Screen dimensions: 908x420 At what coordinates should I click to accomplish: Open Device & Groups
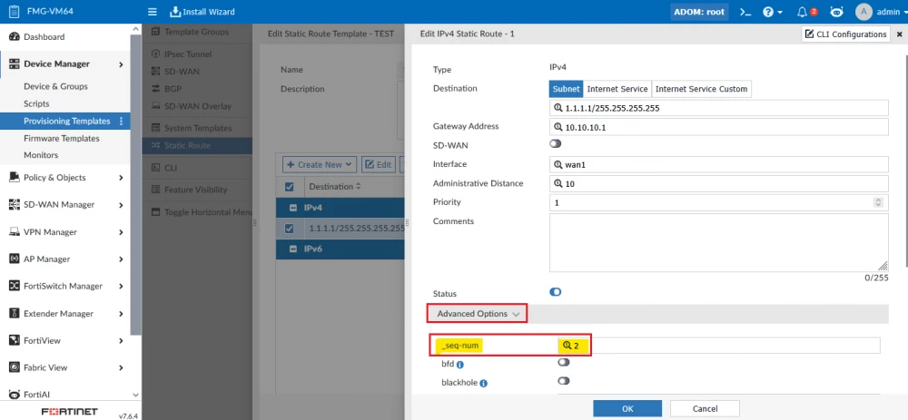(x=55, y=86)
